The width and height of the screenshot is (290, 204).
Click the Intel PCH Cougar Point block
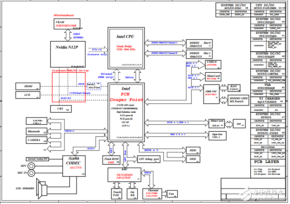tap(125, 112)
